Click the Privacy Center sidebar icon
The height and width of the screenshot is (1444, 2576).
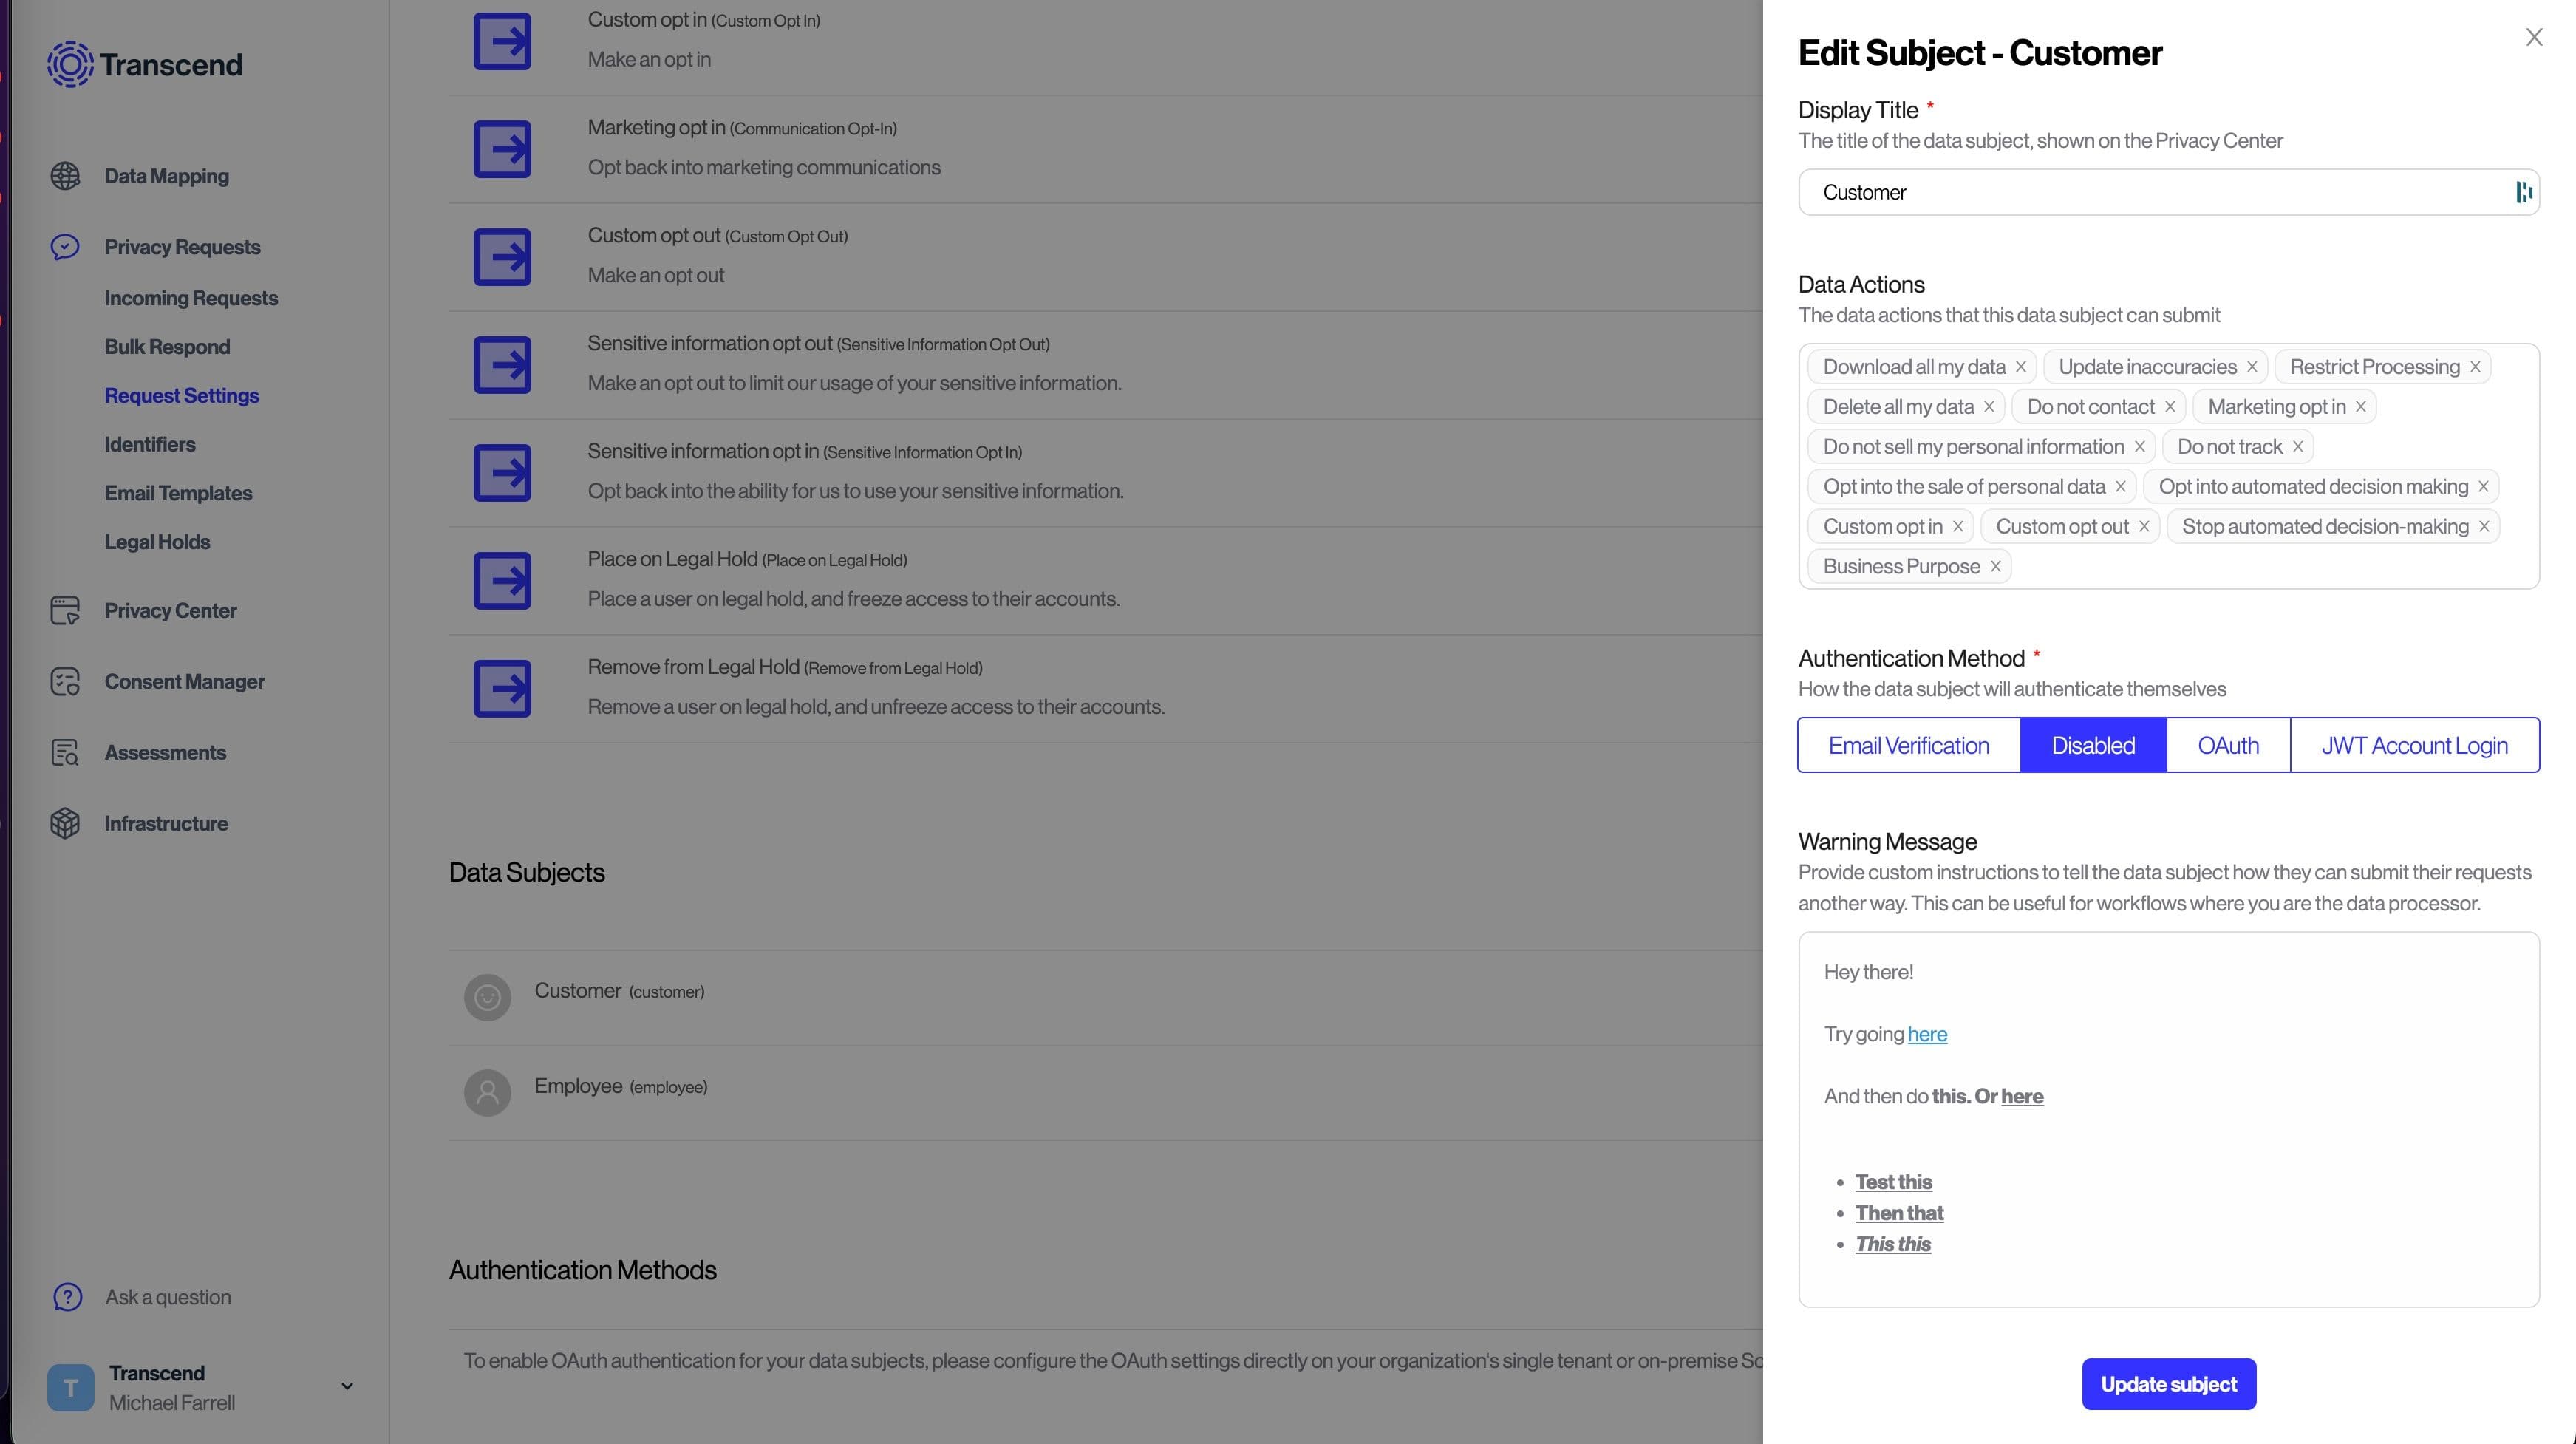(x=65, y=611)
